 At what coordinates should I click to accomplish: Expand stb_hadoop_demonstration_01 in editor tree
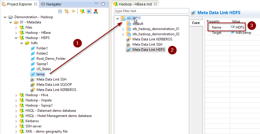(123, 29)
